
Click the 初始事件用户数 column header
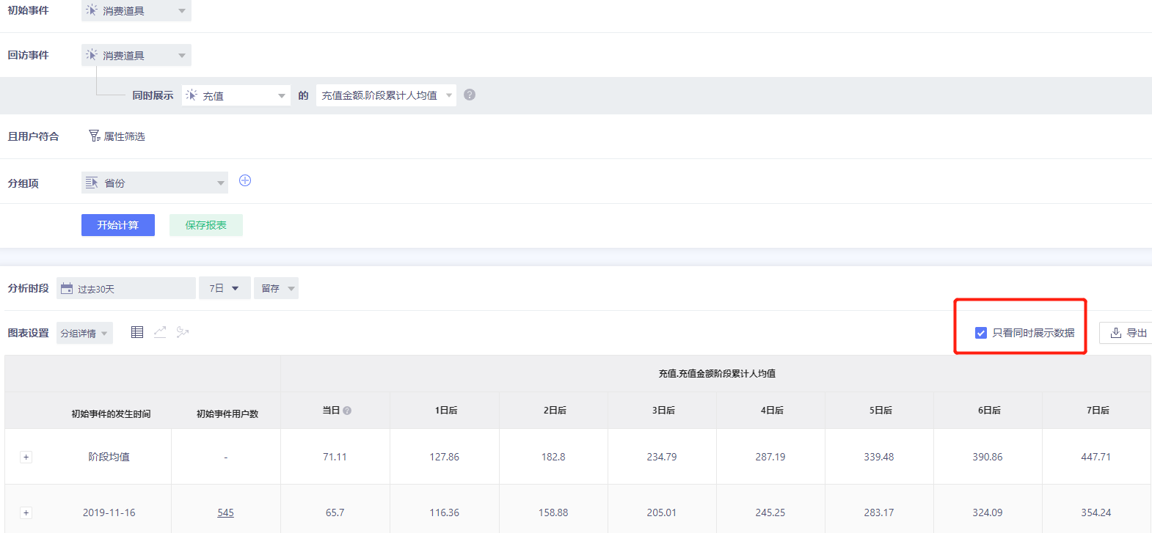tap(227, 413)
